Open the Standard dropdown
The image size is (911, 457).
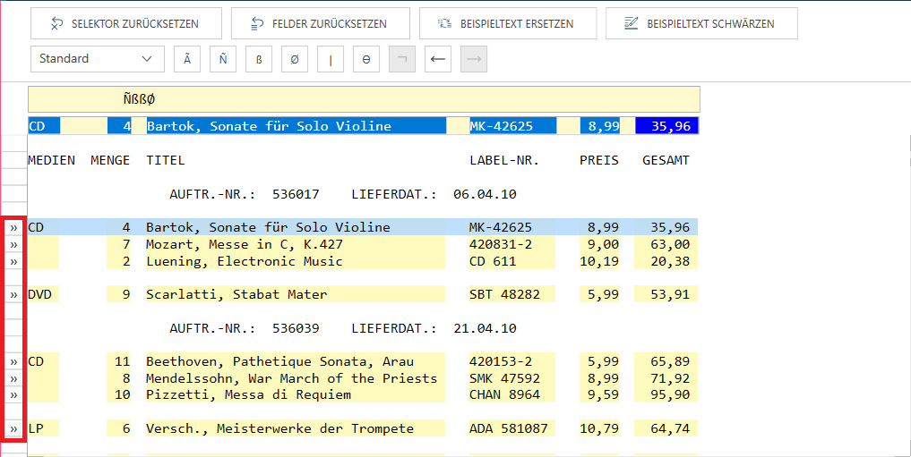(x=97, y=59)
